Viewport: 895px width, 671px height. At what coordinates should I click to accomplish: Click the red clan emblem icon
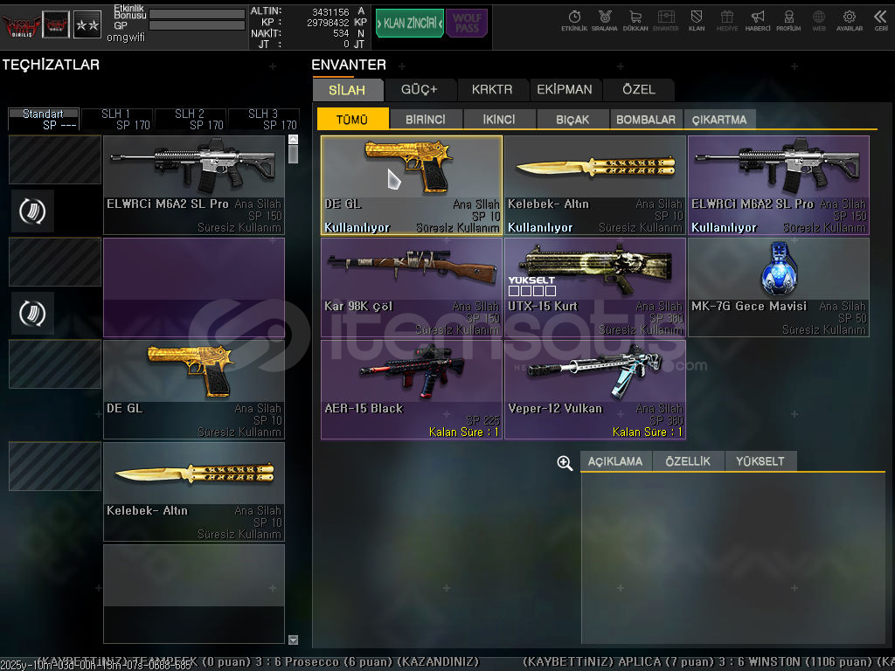[x=56, y=24]
